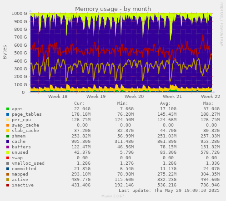Click the Memory usage - by month title
The width and height of the screenshot is (226, 201).
point(113,9)
